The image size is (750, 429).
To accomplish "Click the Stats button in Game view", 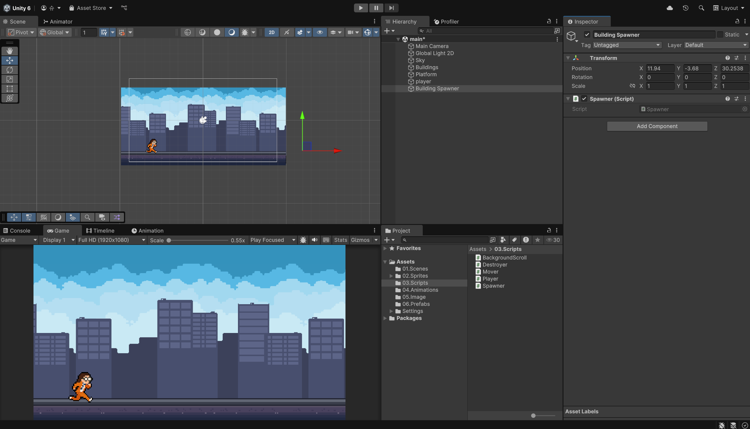I will pyautogui.click(x=340, y=240).
